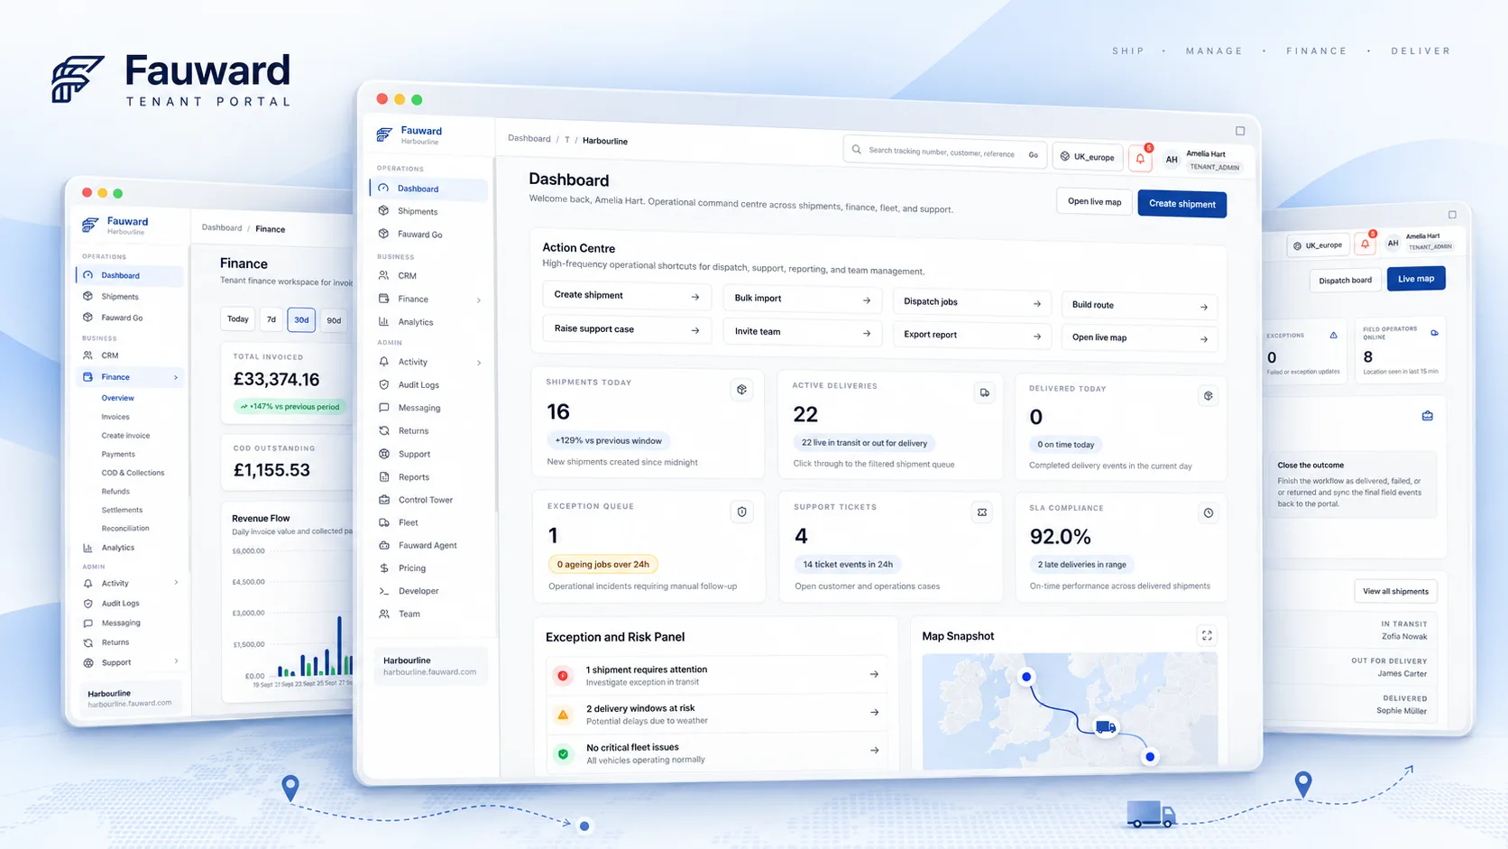Image resolution: width=1508 pixels, height=849 pixels.
Task: Click the Exception Queue shield icon
Action: pyautogui.click(x=741, y=512)
